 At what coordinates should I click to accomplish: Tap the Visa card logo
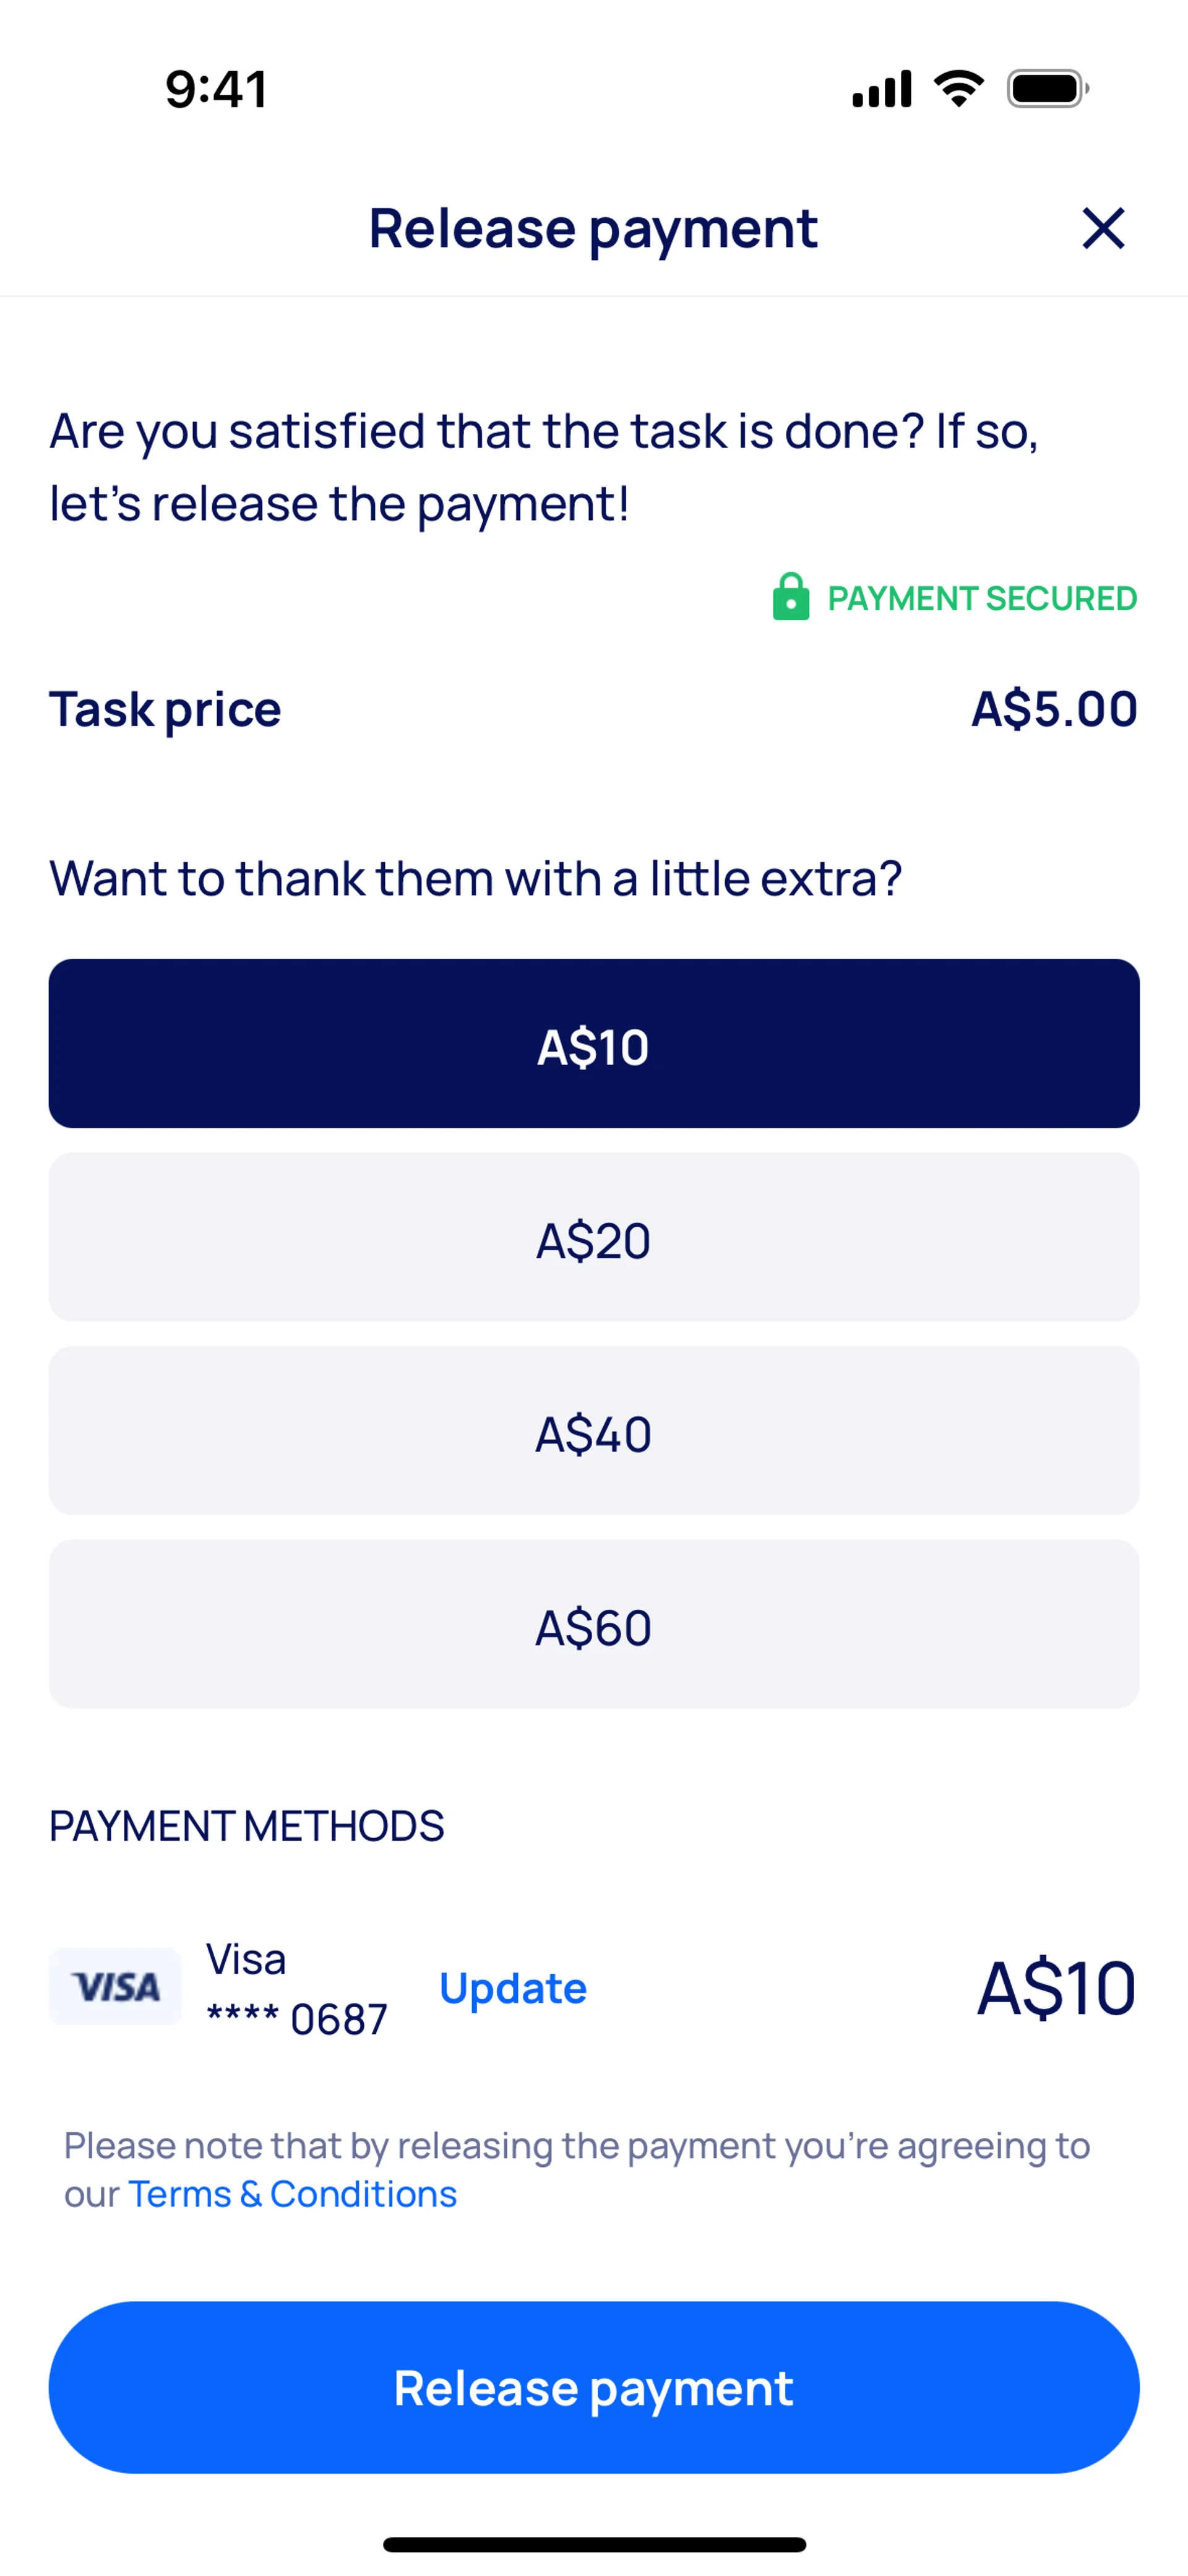click(x=115, y=1986)
